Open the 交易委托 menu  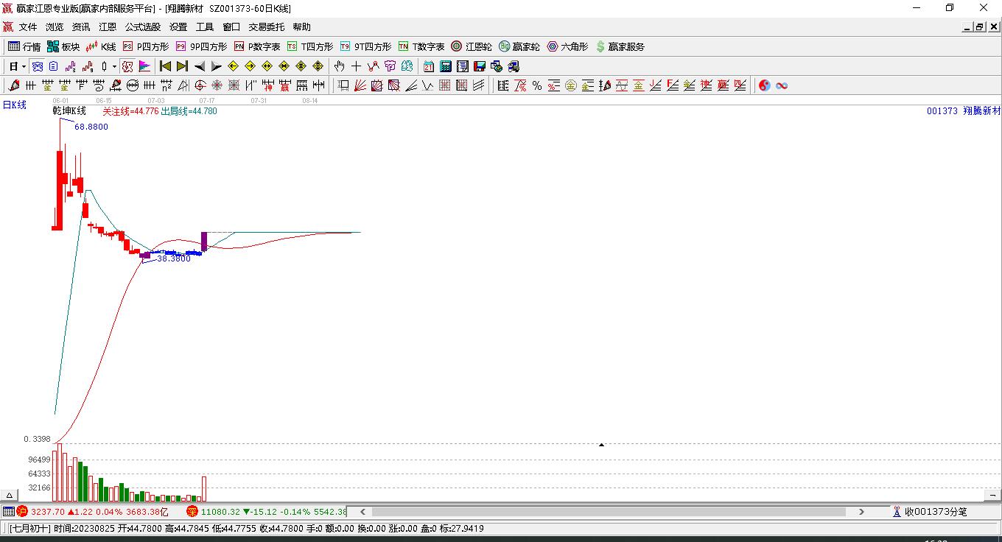point(267,27)
